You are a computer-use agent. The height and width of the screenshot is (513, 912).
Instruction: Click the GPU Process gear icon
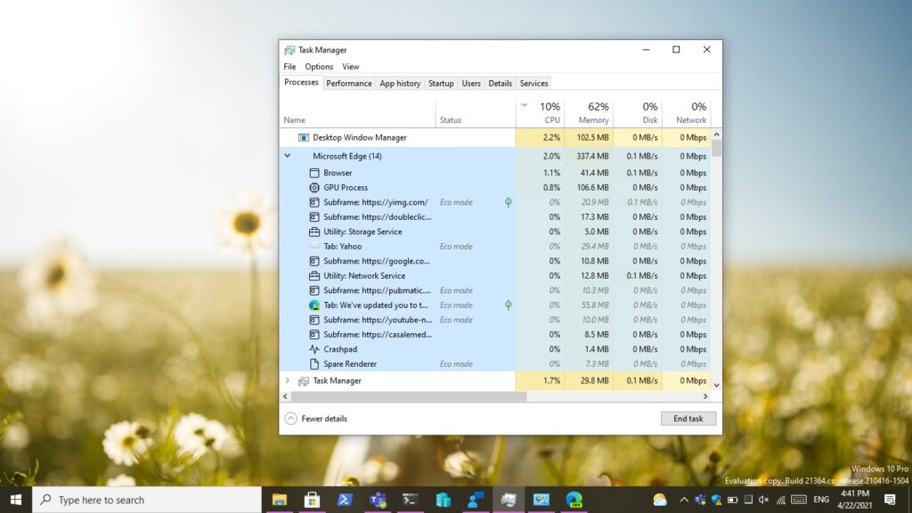coord(314,188)
